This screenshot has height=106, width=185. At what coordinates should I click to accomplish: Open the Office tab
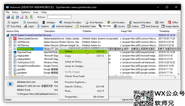tap(173, 22)
